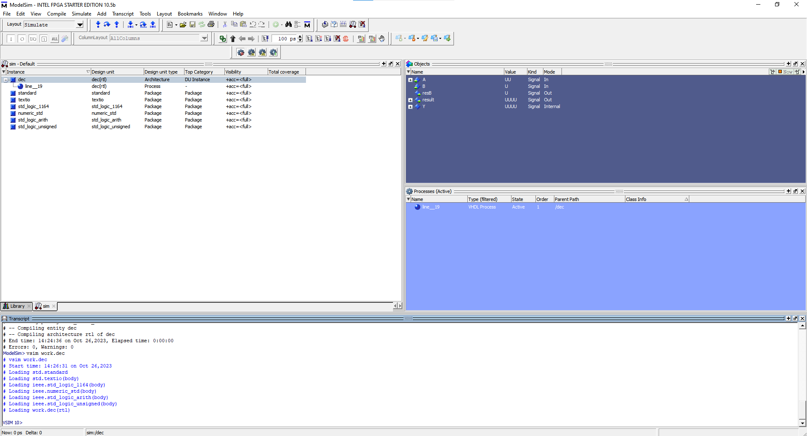Image resolution: width=807 pixels, height=436 pixels.
Task: Sort by Total coverage column header
Action: [x=286, y=72]
